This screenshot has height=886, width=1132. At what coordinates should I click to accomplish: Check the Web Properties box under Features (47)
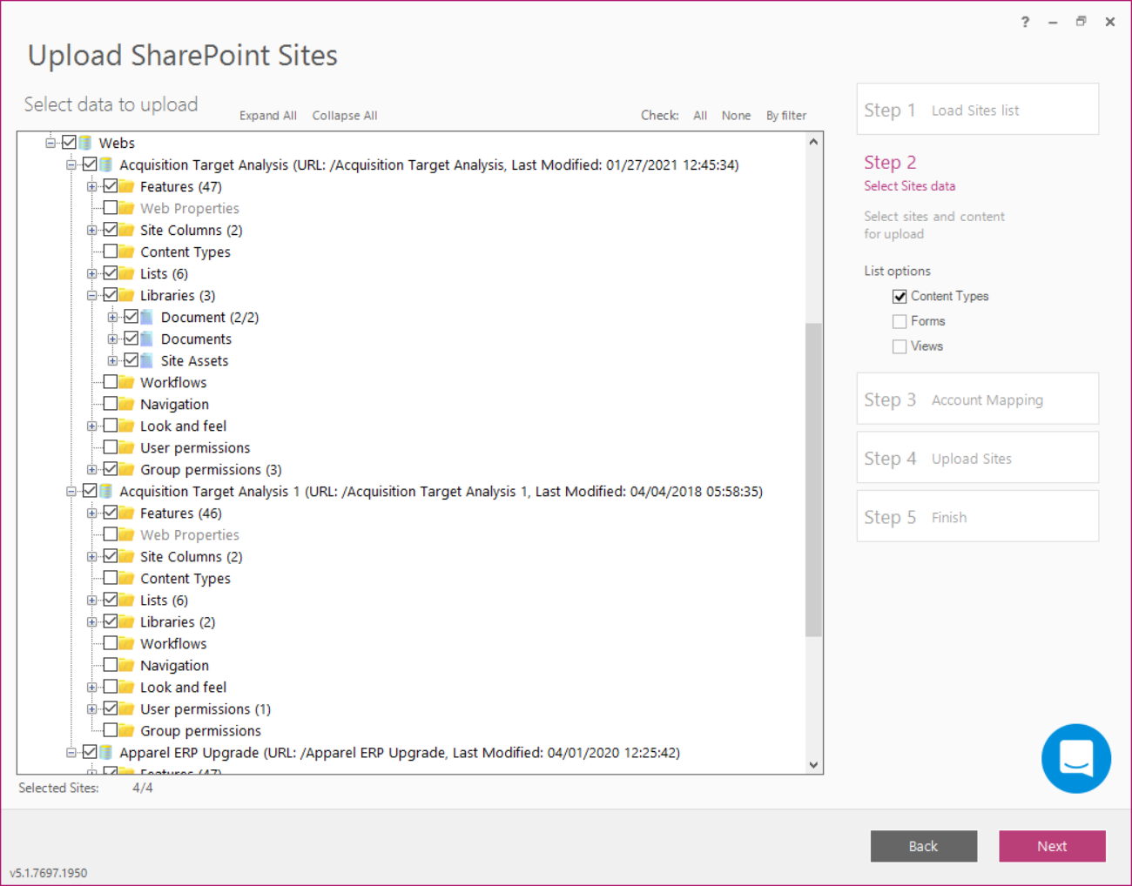click(x=111, y=207)
